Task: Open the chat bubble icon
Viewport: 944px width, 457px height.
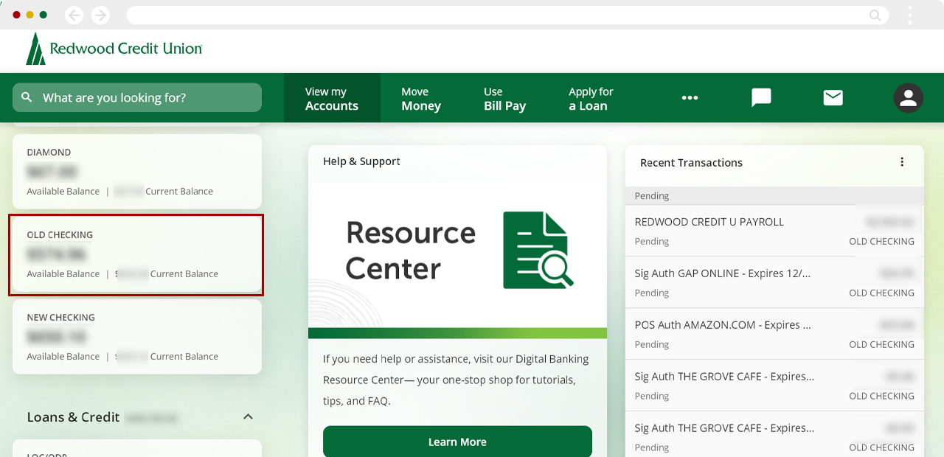Action: [761, 97]
